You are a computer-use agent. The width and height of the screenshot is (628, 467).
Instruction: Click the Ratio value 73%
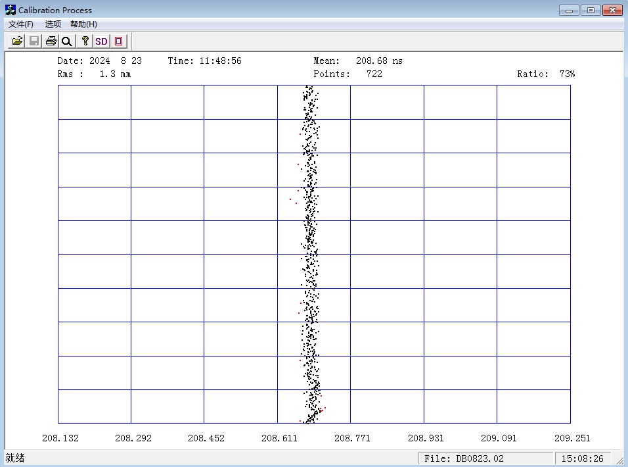click(x=567, y=74)
